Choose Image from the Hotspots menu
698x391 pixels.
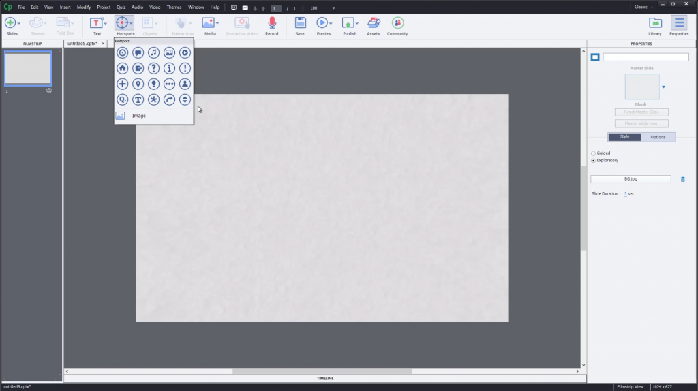click(153, 116)
